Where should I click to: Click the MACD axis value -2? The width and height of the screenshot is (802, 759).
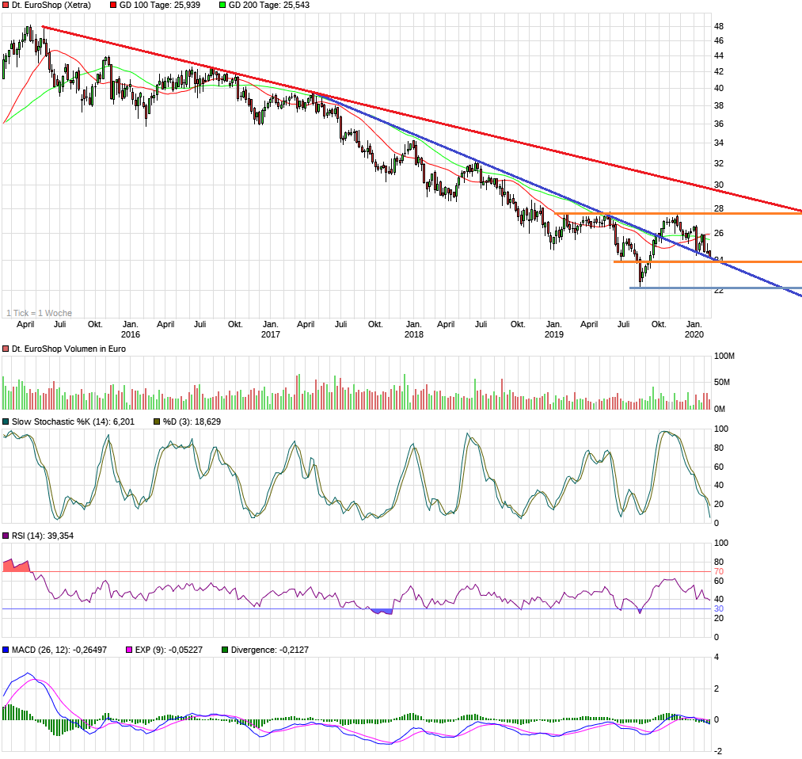717,751
